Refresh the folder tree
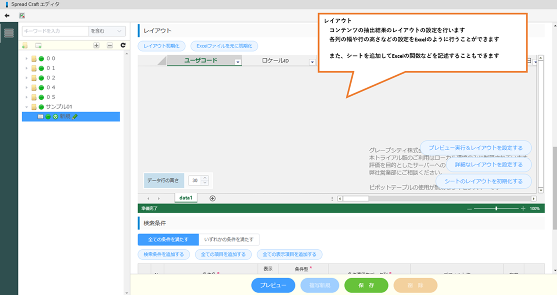This screenshot has height=295, width=557. click(123, 45)
